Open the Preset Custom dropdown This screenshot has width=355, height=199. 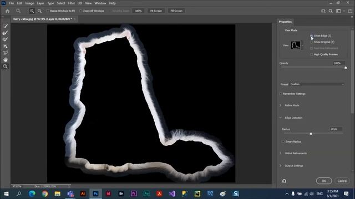point(317,84)
